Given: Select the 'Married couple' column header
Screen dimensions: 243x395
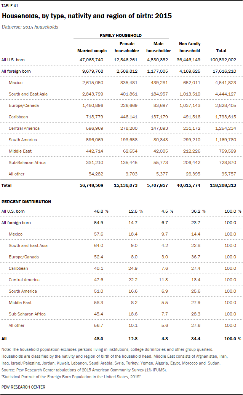Looking at the screenshot, I should point(92,51).
